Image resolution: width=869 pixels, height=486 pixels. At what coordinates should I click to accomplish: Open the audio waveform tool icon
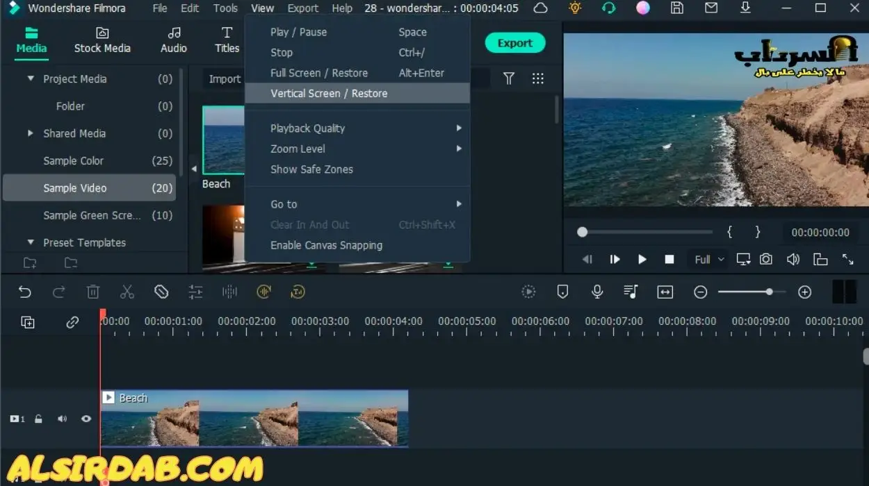click(229, 292)
